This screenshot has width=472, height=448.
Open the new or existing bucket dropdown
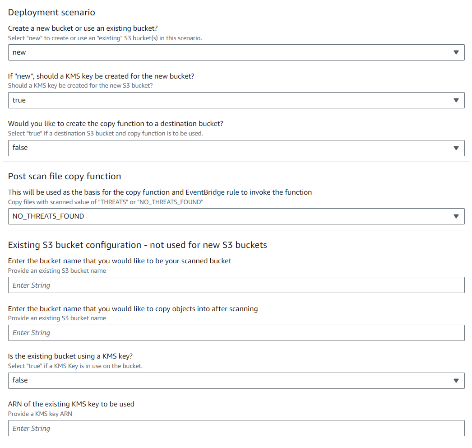click(236, 52)
